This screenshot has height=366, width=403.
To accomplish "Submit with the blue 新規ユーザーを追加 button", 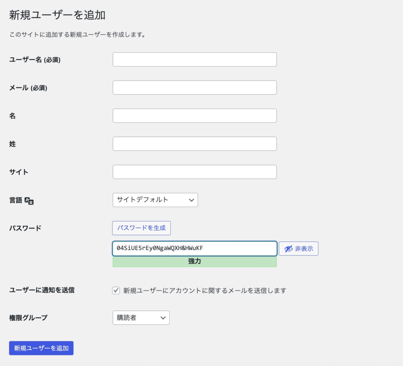I will pos(41,348).
